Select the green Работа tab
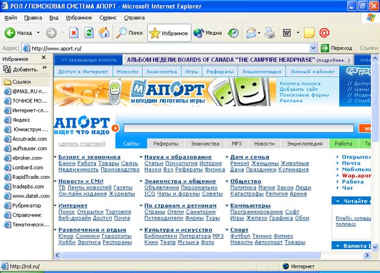The width and height of the screenshot is (380, 273). coord(343,144)
